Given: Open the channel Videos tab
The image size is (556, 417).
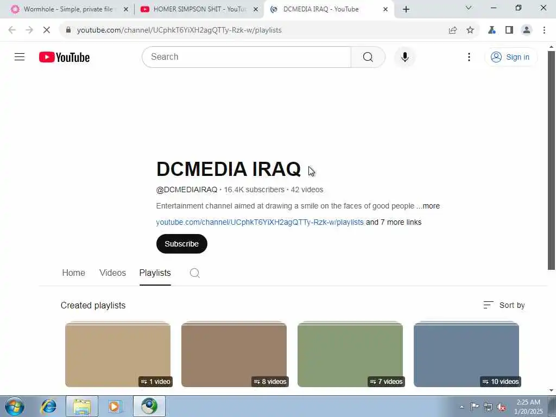Looking at the screenshot, I should (x=112, y=273).
